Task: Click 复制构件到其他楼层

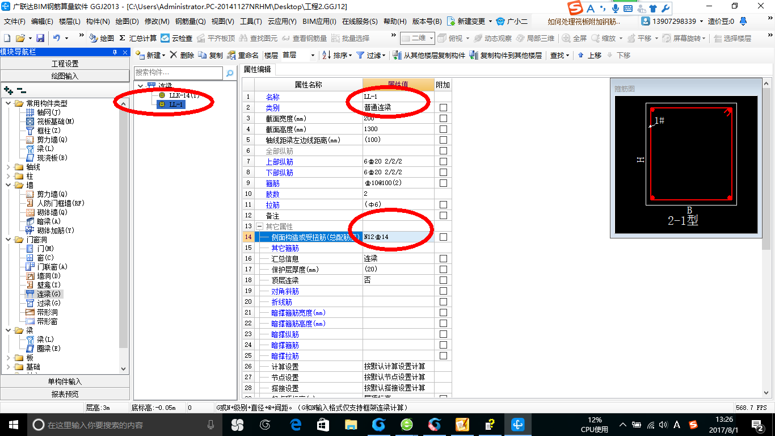Action: point(506,55)
